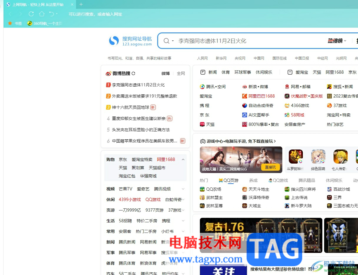Open the 58同城 link
358x275 pixels.
pos(298,115)
